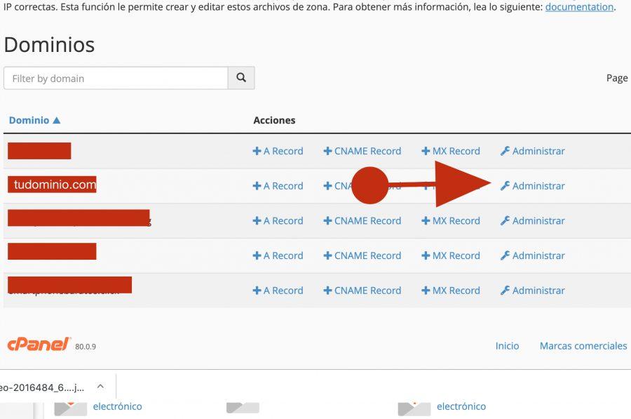Screen dimensions: 631x419
Task: Click the magnifying glass search button
Action: (241, 78)
